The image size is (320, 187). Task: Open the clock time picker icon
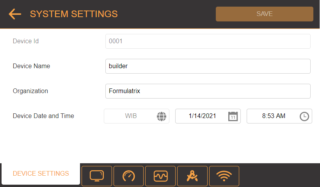point(304,116)
